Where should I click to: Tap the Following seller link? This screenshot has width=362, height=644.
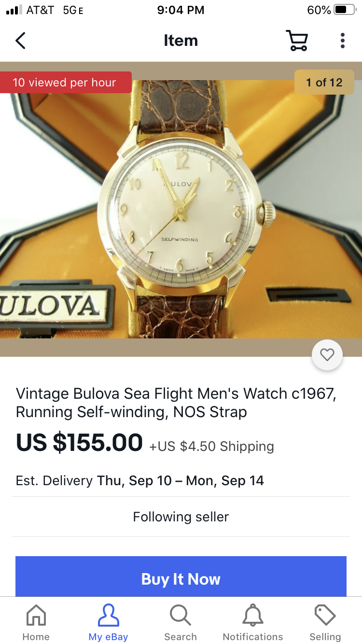(181, 517)
